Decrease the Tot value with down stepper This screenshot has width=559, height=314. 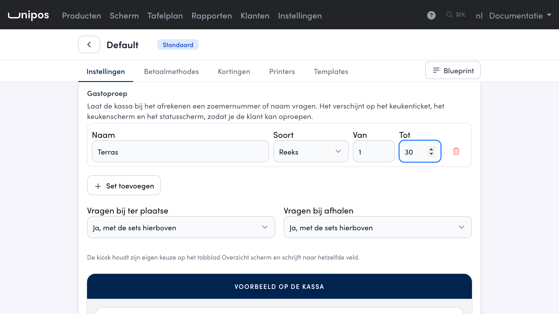431,154
